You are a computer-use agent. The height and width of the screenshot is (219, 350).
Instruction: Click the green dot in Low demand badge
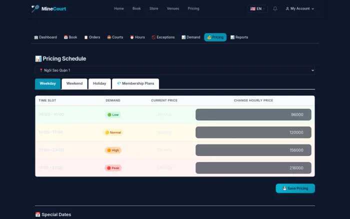pyautogui.click(x=109, y=114)
